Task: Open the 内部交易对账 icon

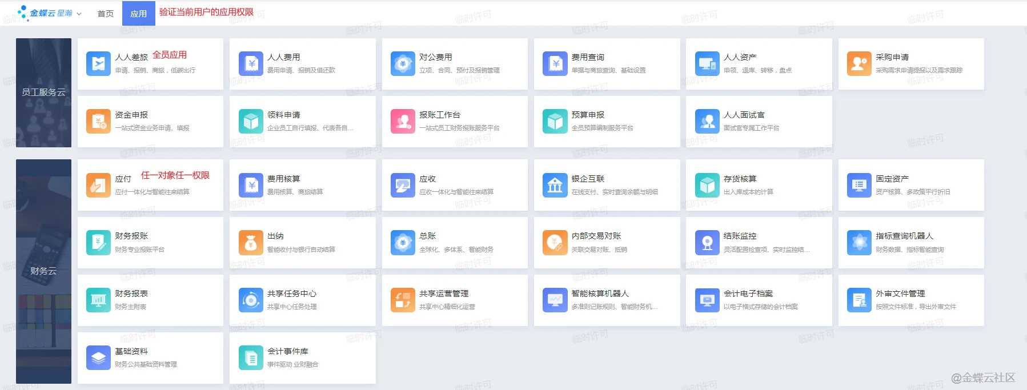Action: point(555,243)
